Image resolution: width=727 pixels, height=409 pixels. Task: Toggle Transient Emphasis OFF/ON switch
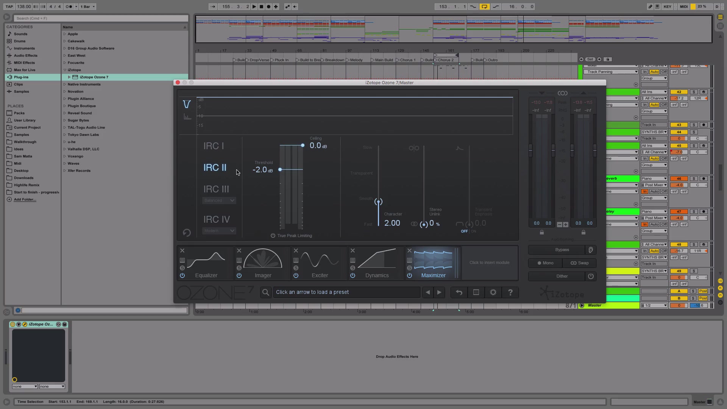tap(469, 231)
